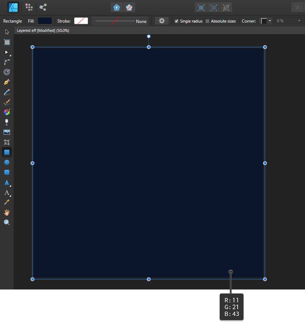The height and width of the screenshot is (326, 305).
Task: Select the Corner tool
Action: [x=7, y=62]
